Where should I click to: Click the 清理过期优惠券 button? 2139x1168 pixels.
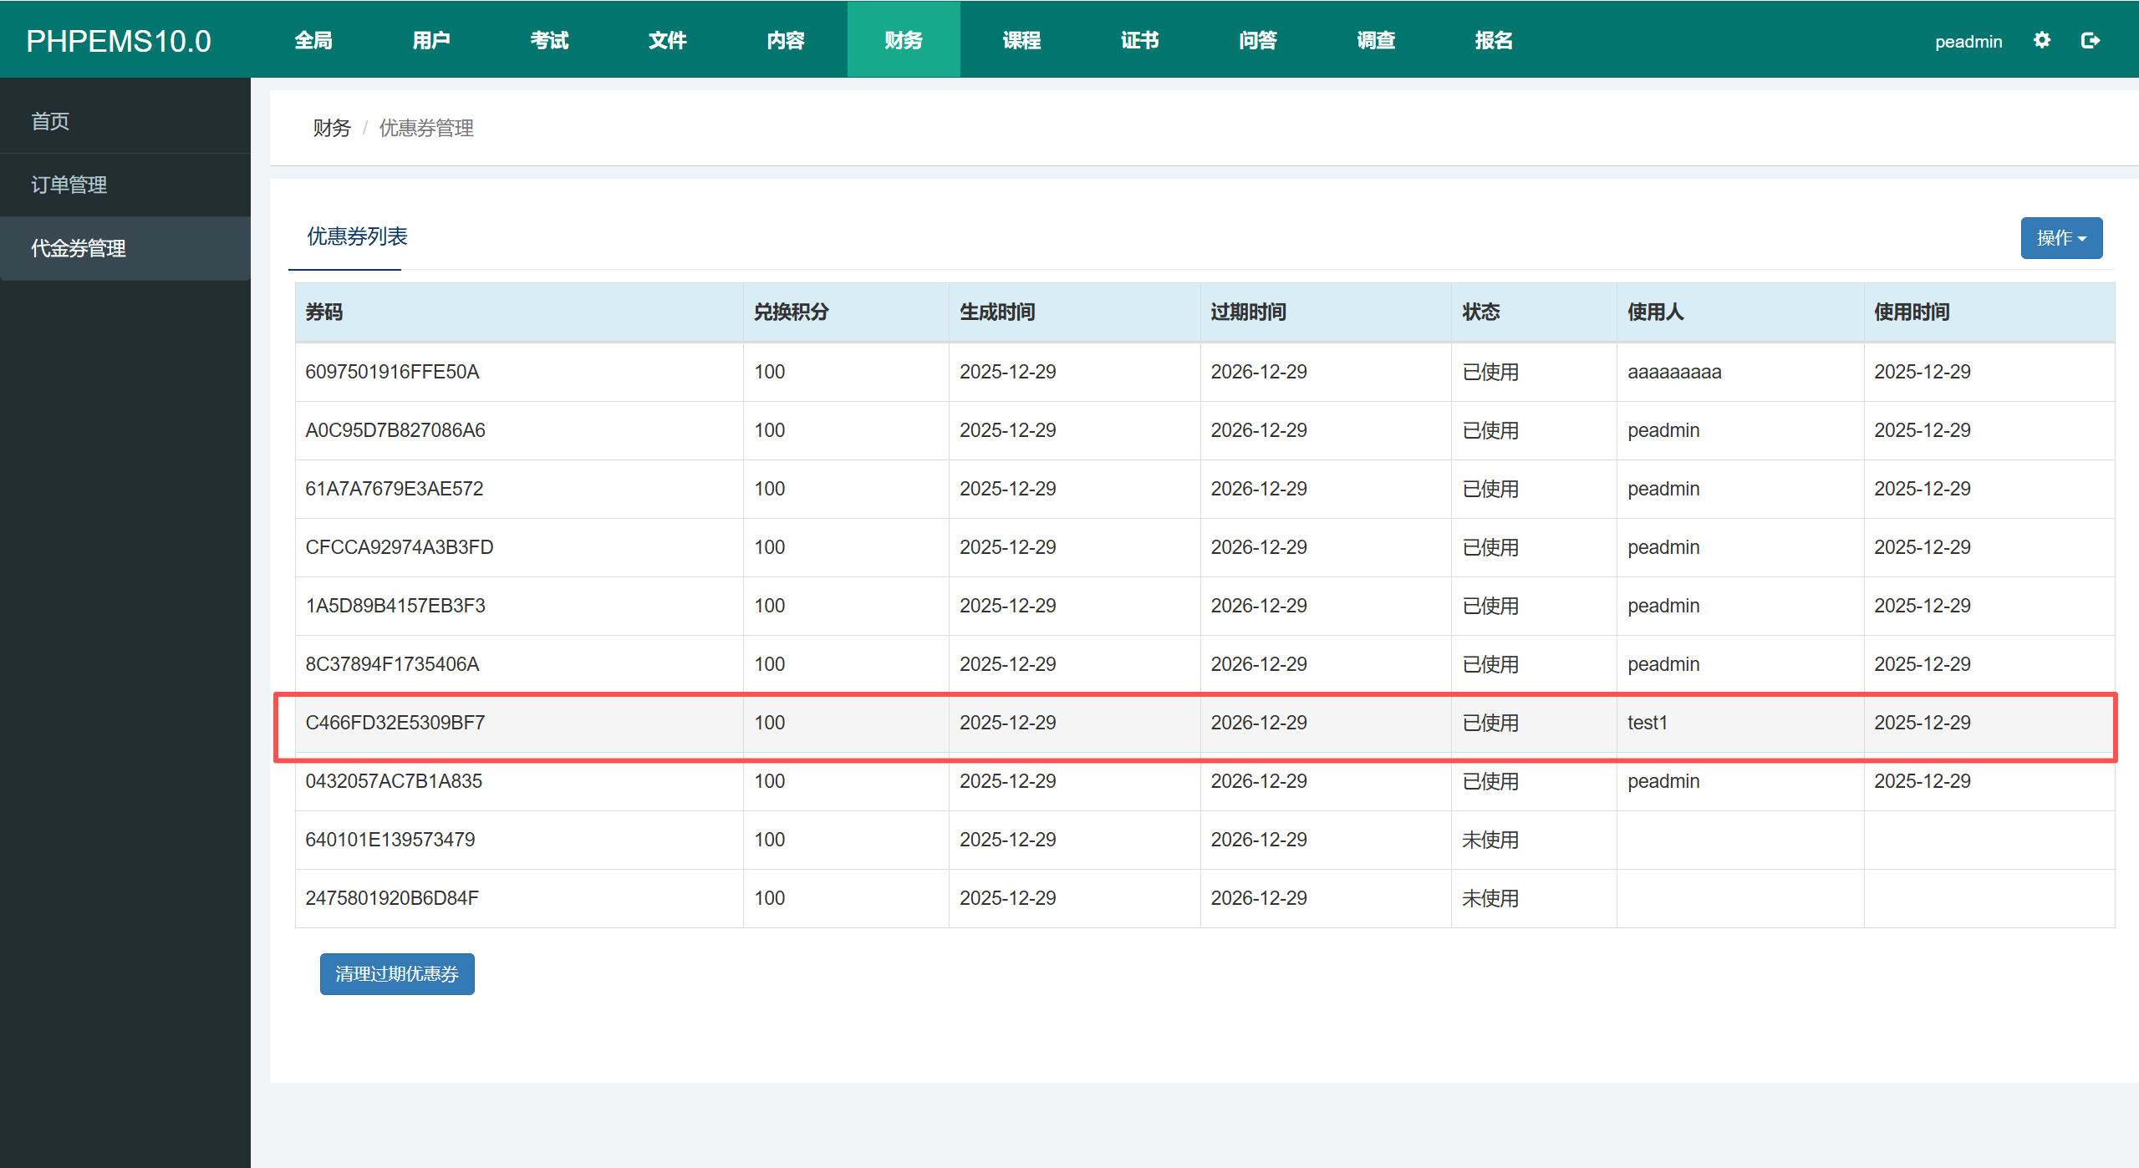pos(397,973)
